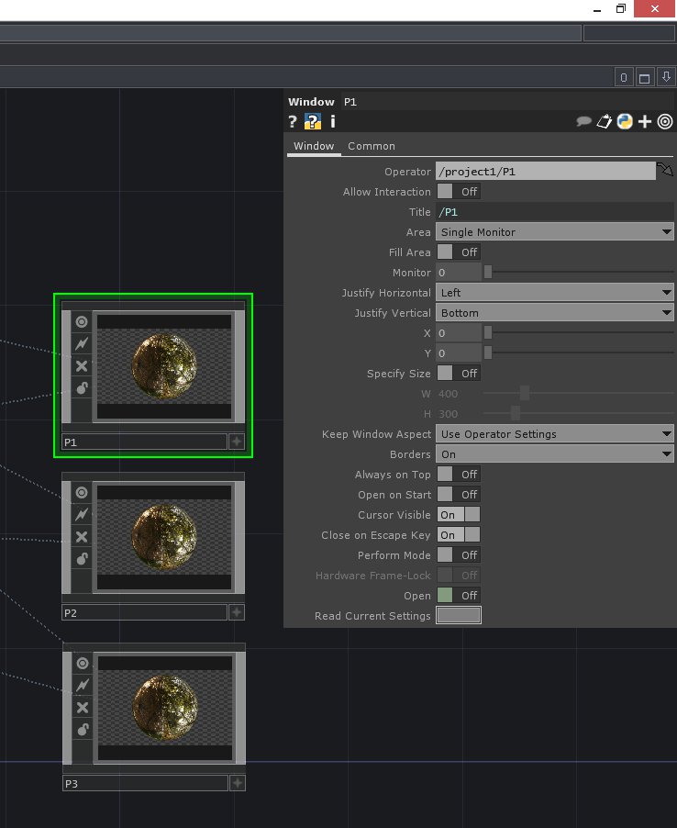Image resolution: width=677 pixels, height=828 pixels.
Task: Disable the Cursor Visible toggle
Action: coord(458,515)
